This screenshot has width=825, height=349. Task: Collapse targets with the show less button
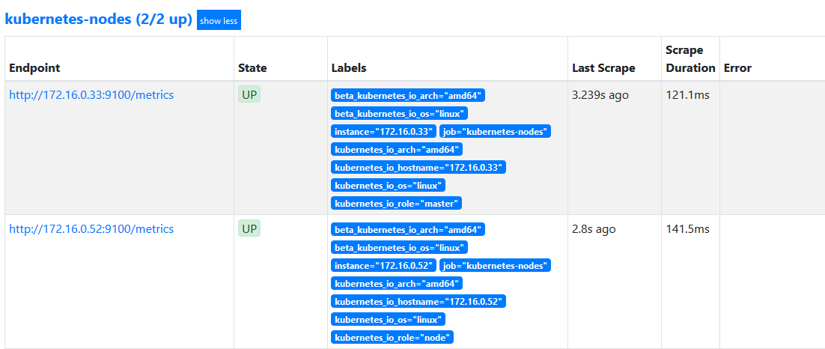[219, 20]
